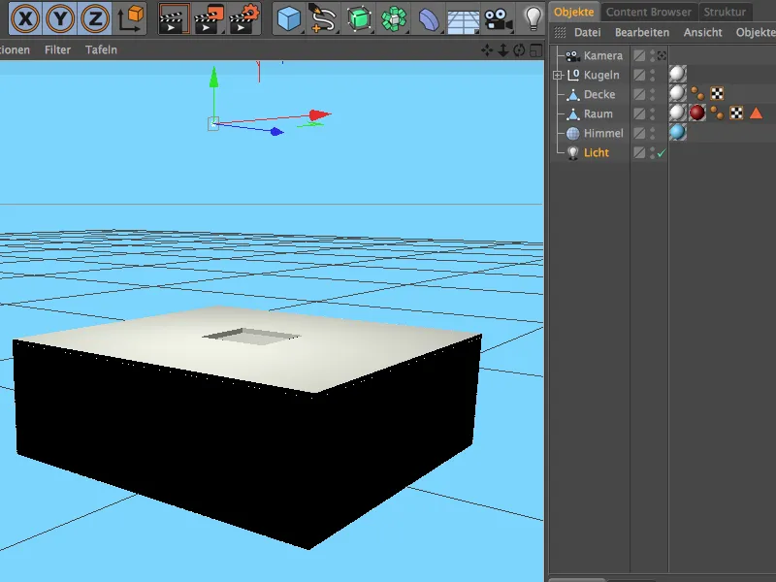
Task: Expand the Kugeln null group
Action: pos(558,76)
